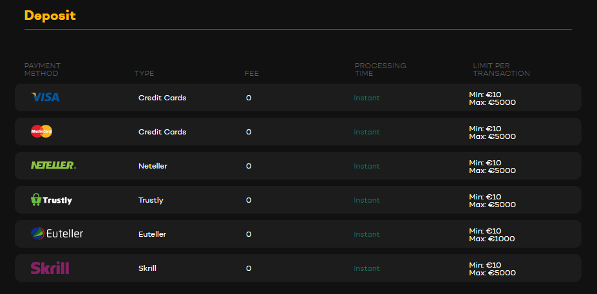Click the Euteller type text
The width and height of the screenshot is (597, 294).
152,234
